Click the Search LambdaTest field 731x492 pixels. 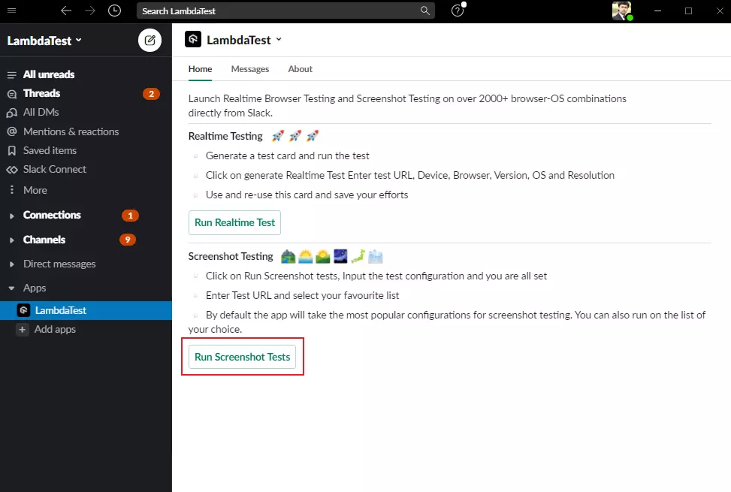click(285, 11)
